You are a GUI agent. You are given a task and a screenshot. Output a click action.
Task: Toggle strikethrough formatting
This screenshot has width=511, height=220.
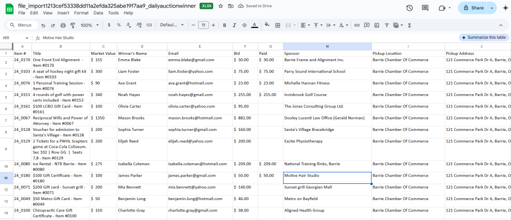pyautogui.click(x=245, y=25)
